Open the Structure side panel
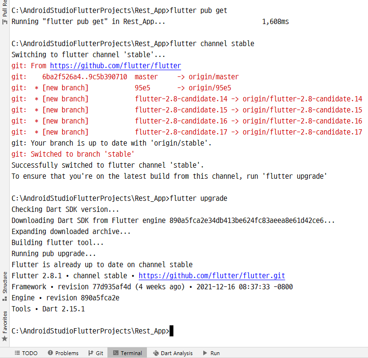Viewport: 368px width, 358px height. coord(5,286)
